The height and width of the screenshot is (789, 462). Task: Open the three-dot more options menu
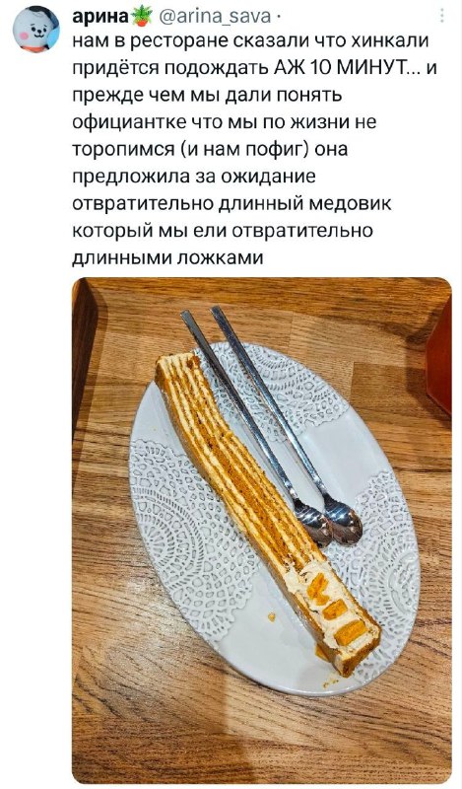pos(442,15)
